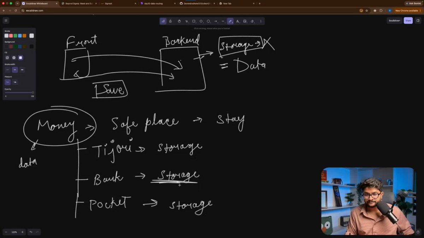The height and width of the screenshot is (238, 424).
Task: Pick the red stroke color
Action: coord(11,36)
